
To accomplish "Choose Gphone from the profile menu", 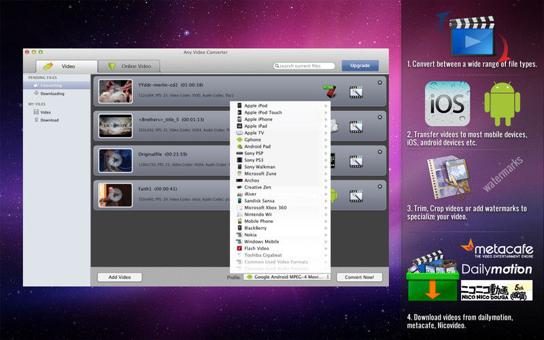I will (x=280, y=139).
